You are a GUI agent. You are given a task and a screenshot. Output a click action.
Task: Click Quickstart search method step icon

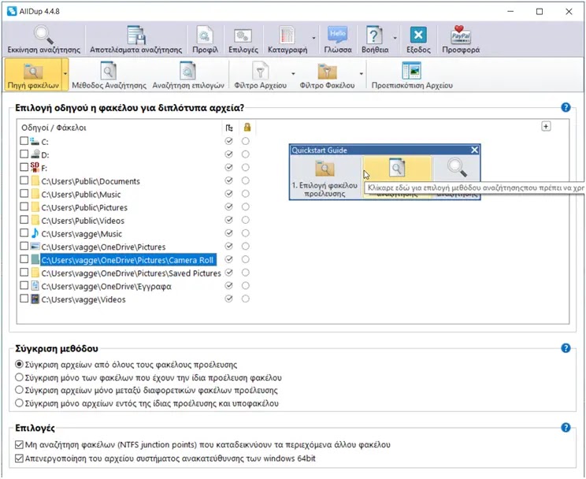pos(396,168)
